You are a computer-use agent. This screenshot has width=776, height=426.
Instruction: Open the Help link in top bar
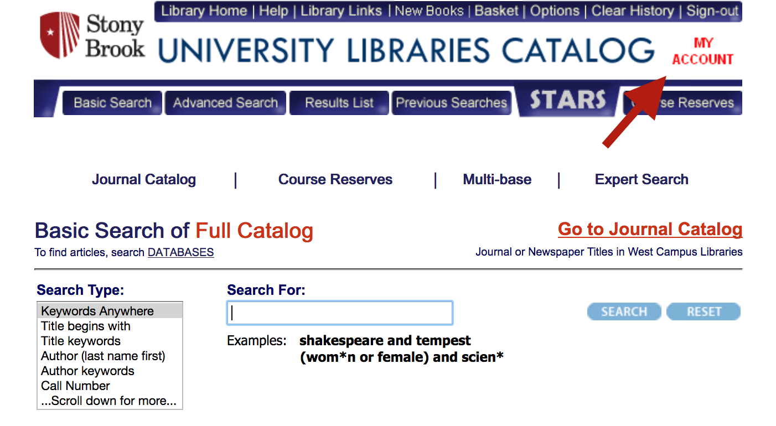point(273,11)
